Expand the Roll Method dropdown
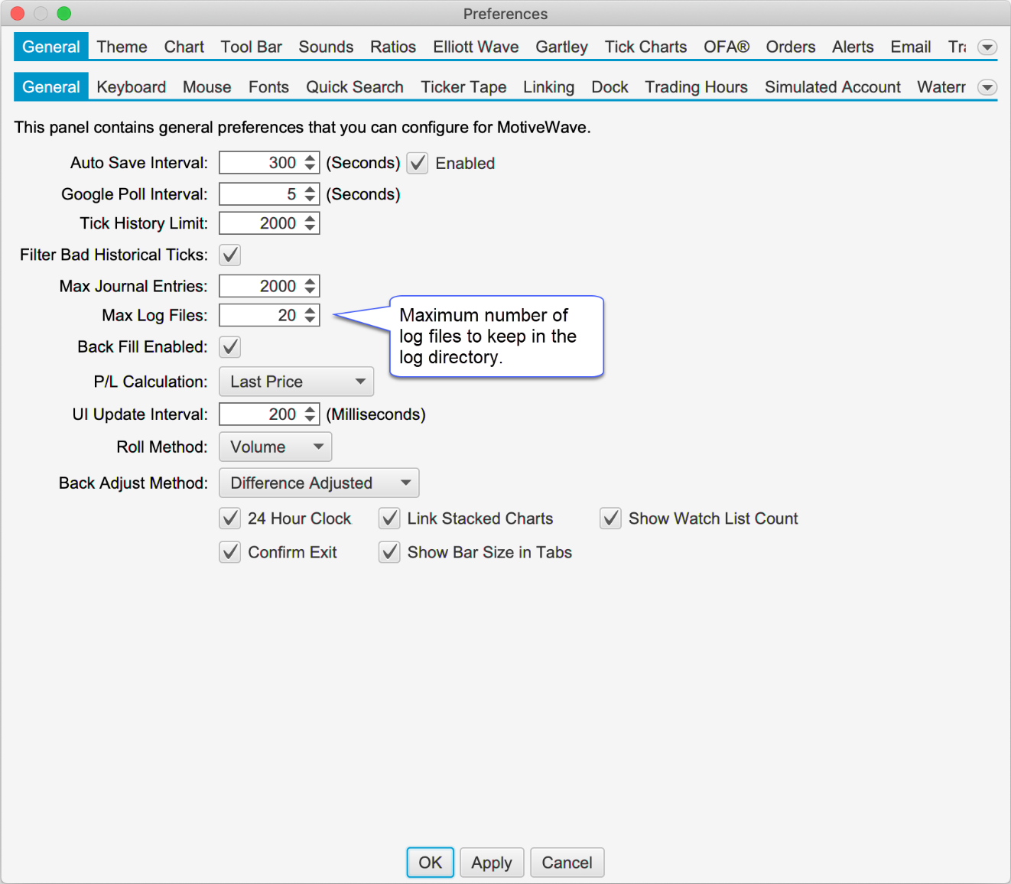The image size is (1011, 884). coord(275,447)
